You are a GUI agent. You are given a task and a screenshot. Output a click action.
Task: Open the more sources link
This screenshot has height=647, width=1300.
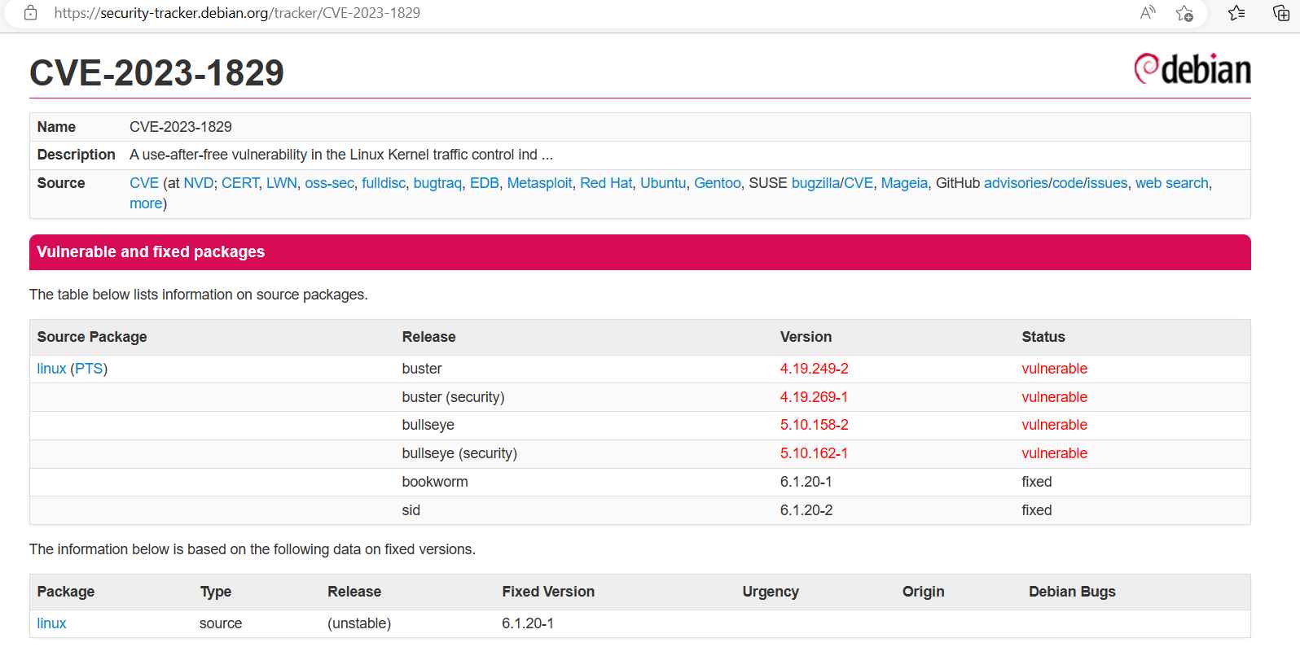146,203
